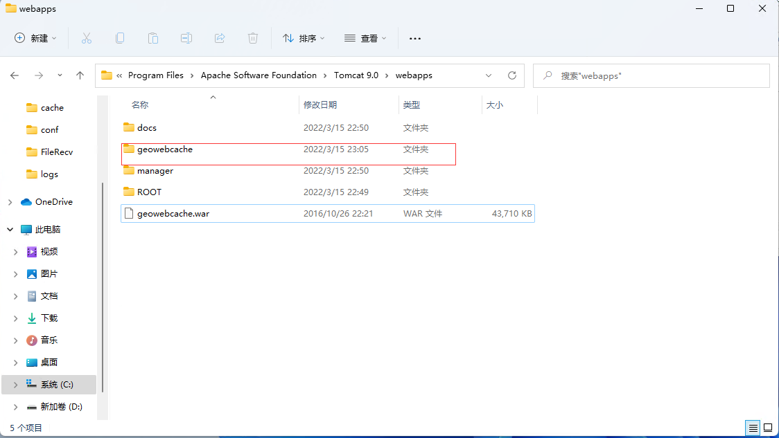Switch to details list view mode
The height and width of the screenshot is (438, 779).
(x=752, y=427)
